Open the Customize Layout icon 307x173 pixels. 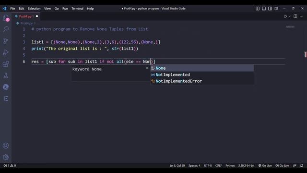tap(276, 9)
